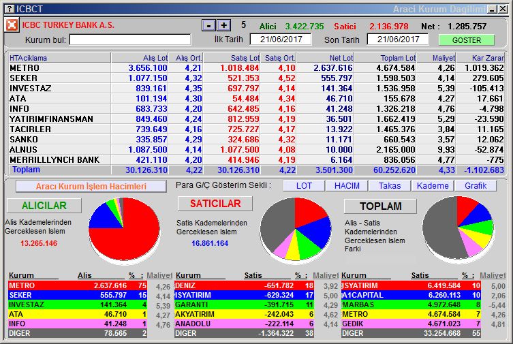Click the Kurum bul search field
The width and height of the screenshot is (513, 344).
(130, 40)
